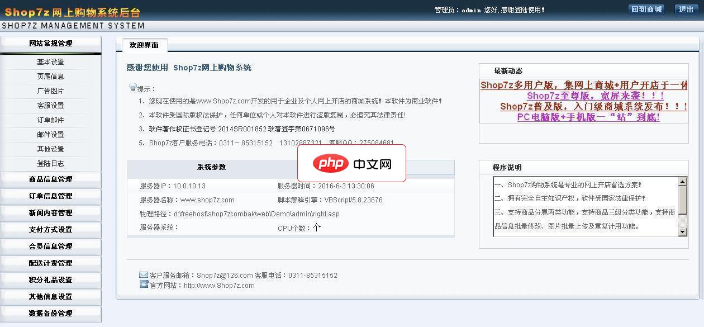This screenshot has height=327, width=704.
Task: Click the tip speech-bubble icon near 提示
Action: coord(132,87)
